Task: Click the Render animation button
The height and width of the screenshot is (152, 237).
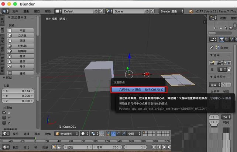Action: [x=220, y=63]
